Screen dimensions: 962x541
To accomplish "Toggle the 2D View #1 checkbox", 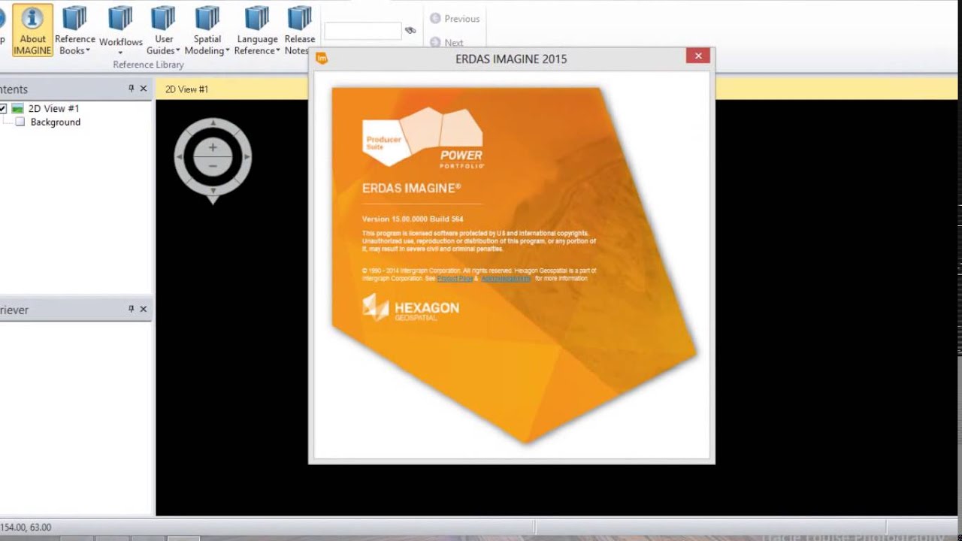I will point(3,109).
